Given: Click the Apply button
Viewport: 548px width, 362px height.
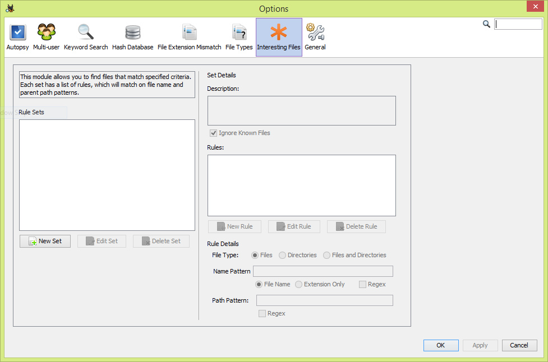Looking at the screenshot, I should pyautogui.click(x=480, y=345).
